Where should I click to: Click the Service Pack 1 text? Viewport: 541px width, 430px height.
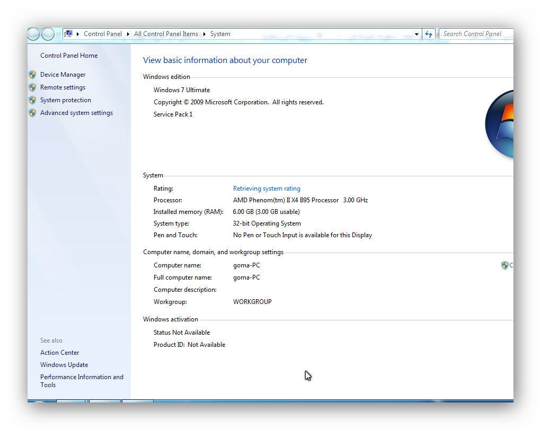tap(173, 114)
